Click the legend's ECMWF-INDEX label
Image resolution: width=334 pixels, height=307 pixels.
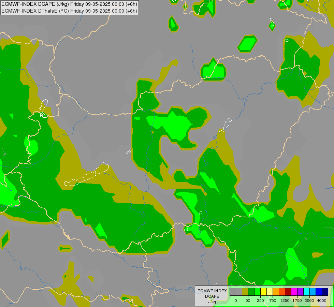[x=212, y=291]
